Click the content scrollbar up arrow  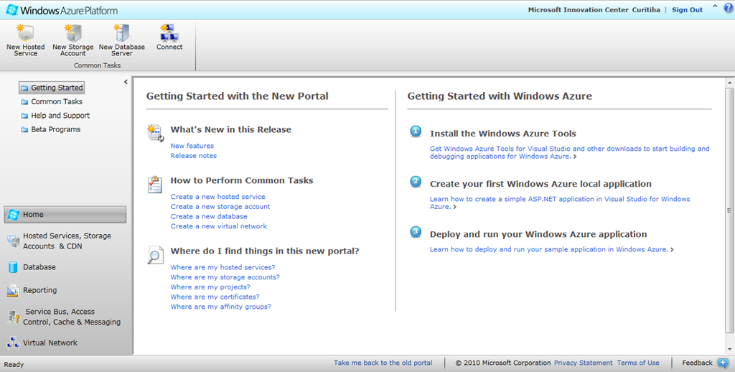click(729, 83)
